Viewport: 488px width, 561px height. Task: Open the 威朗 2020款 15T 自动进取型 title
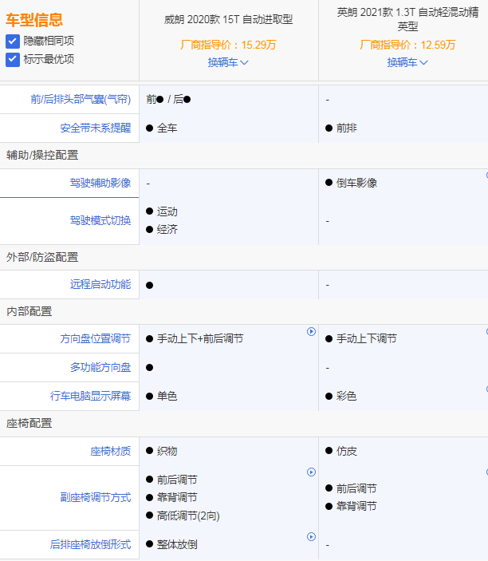(228, 19)
